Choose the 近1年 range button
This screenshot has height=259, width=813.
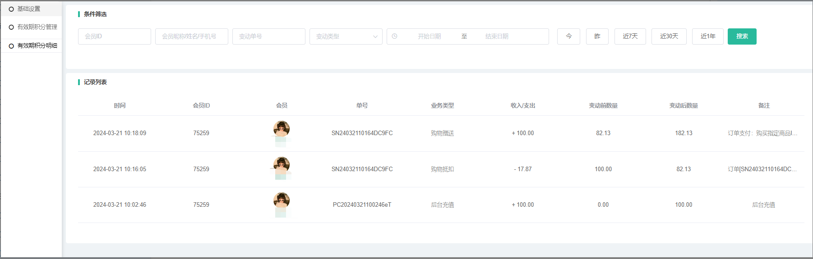coord(708,36)
